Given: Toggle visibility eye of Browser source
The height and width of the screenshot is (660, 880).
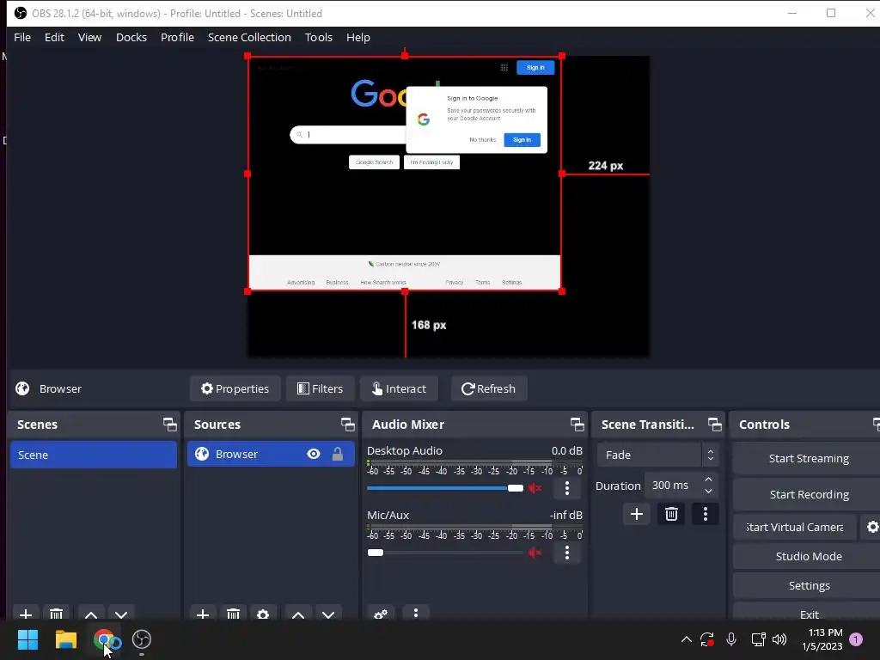Looking at the screenshot, I should [x=314, y=454].
